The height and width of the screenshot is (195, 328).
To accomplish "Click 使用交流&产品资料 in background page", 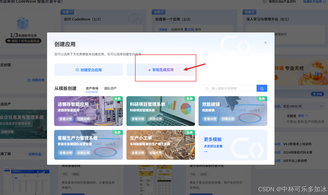I will [280, 2].
